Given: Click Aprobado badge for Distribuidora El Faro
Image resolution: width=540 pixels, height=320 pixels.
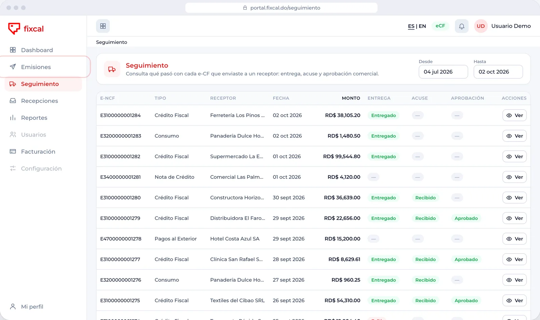Looking at the screenshot, I should (x=466, y=218).
